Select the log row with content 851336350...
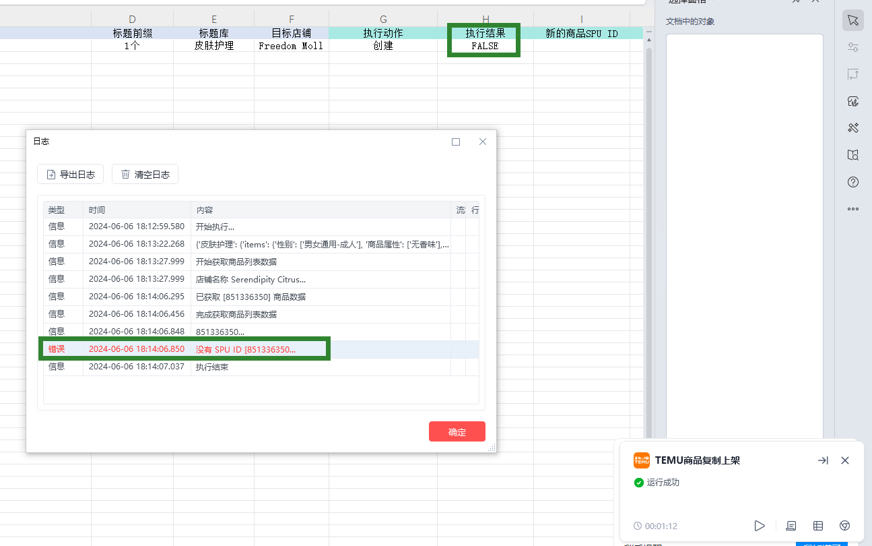The width and height of the screenshot is (872, 546). (x=261, y=332)
